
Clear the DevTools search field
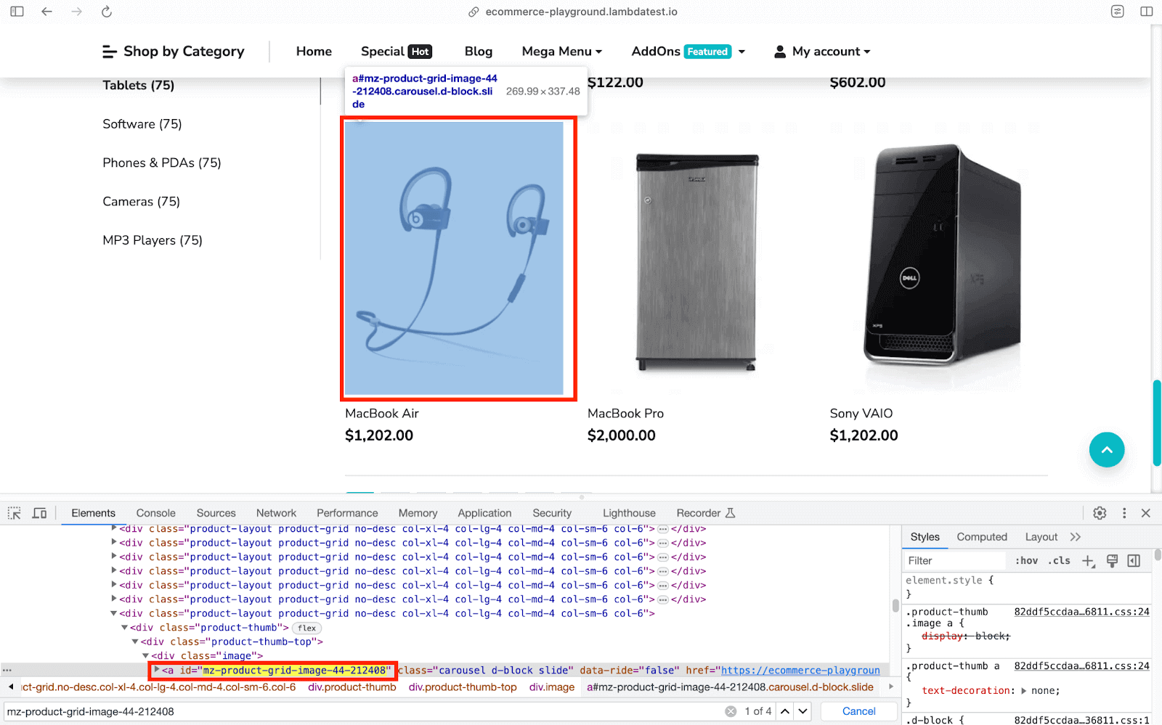[x=731, y=711]
